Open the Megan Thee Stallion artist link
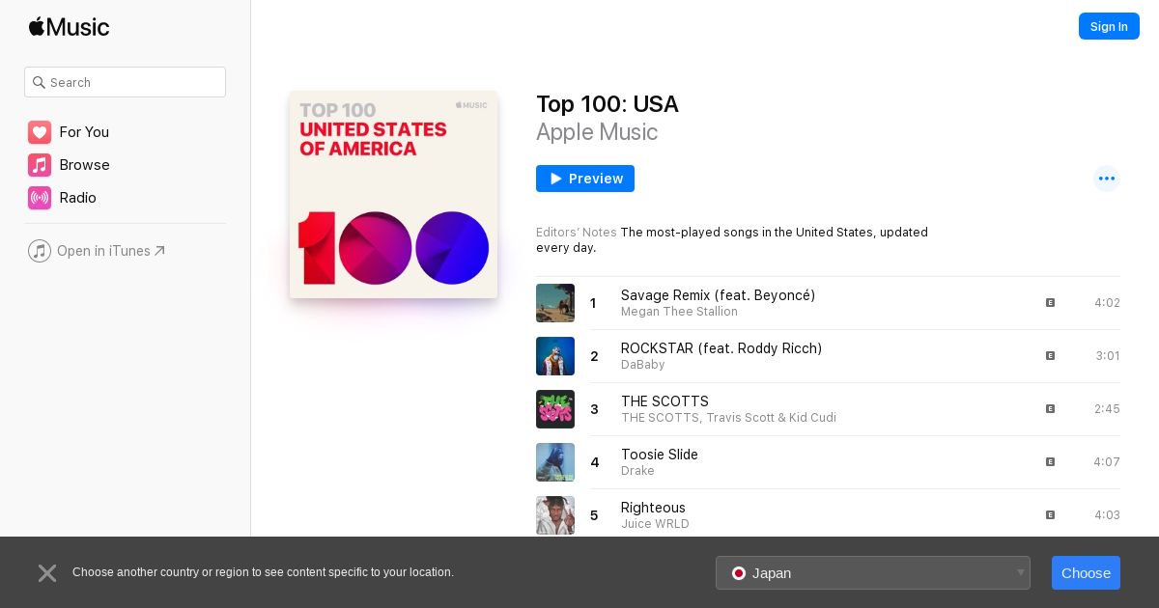The height and width of the screenshot is (608, 1159). (x=679, y=312)
